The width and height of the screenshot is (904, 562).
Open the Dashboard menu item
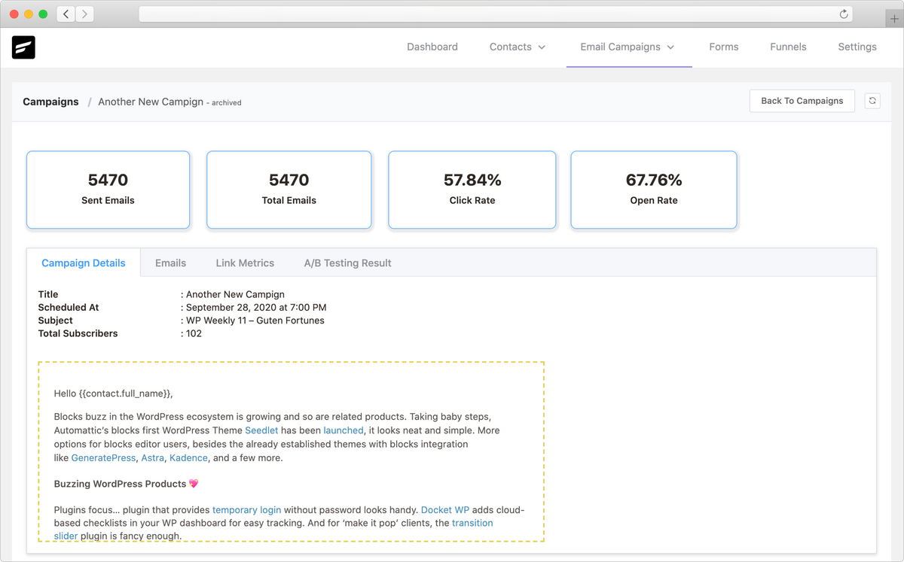[432, 47]
